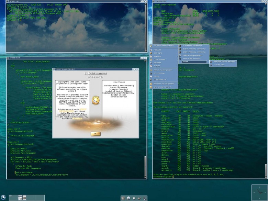Screen dimensions: 268x201
Task: Click the 'Tilman Sauerbeck' team entry
Action: coord(119,97)
